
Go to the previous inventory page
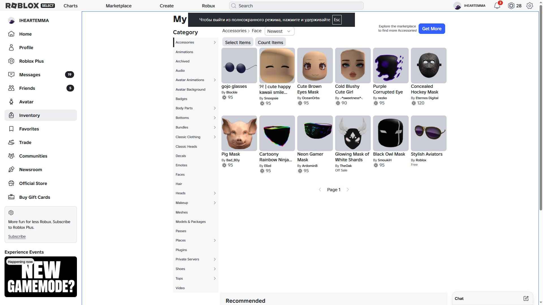click(x=320, y=190)
